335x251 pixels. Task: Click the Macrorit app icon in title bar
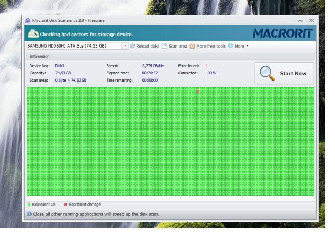tap(28, 20)
